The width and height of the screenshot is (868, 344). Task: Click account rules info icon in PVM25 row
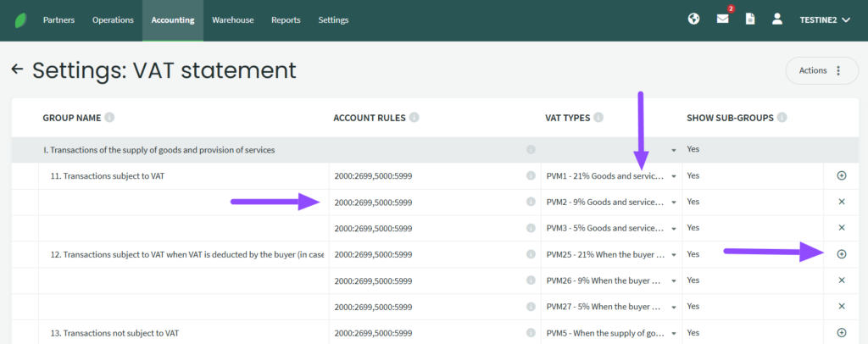(531, 254)
